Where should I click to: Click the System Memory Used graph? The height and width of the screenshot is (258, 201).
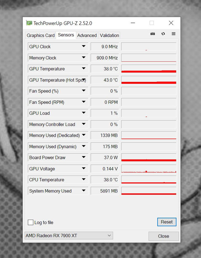click(x=149, y=191)
